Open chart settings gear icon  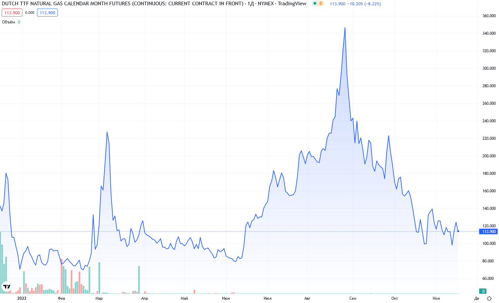tap(489, 298)
